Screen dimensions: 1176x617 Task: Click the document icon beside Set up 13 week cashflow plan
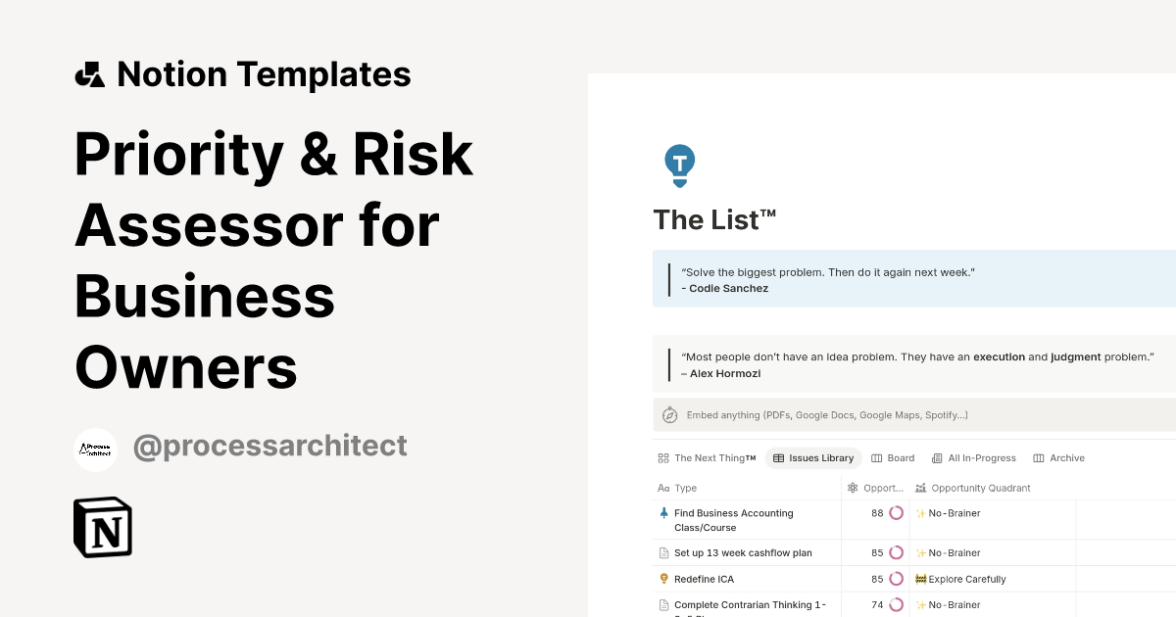(x=663, y=552)
